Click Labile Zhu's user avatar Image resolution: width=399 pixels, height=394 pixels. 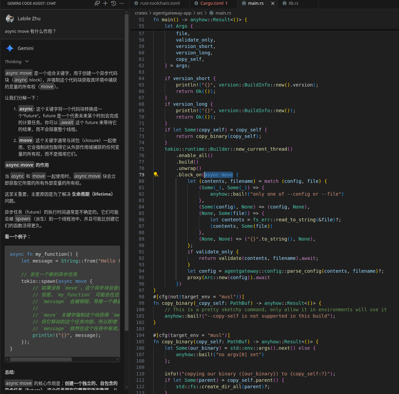click(10, 19)
